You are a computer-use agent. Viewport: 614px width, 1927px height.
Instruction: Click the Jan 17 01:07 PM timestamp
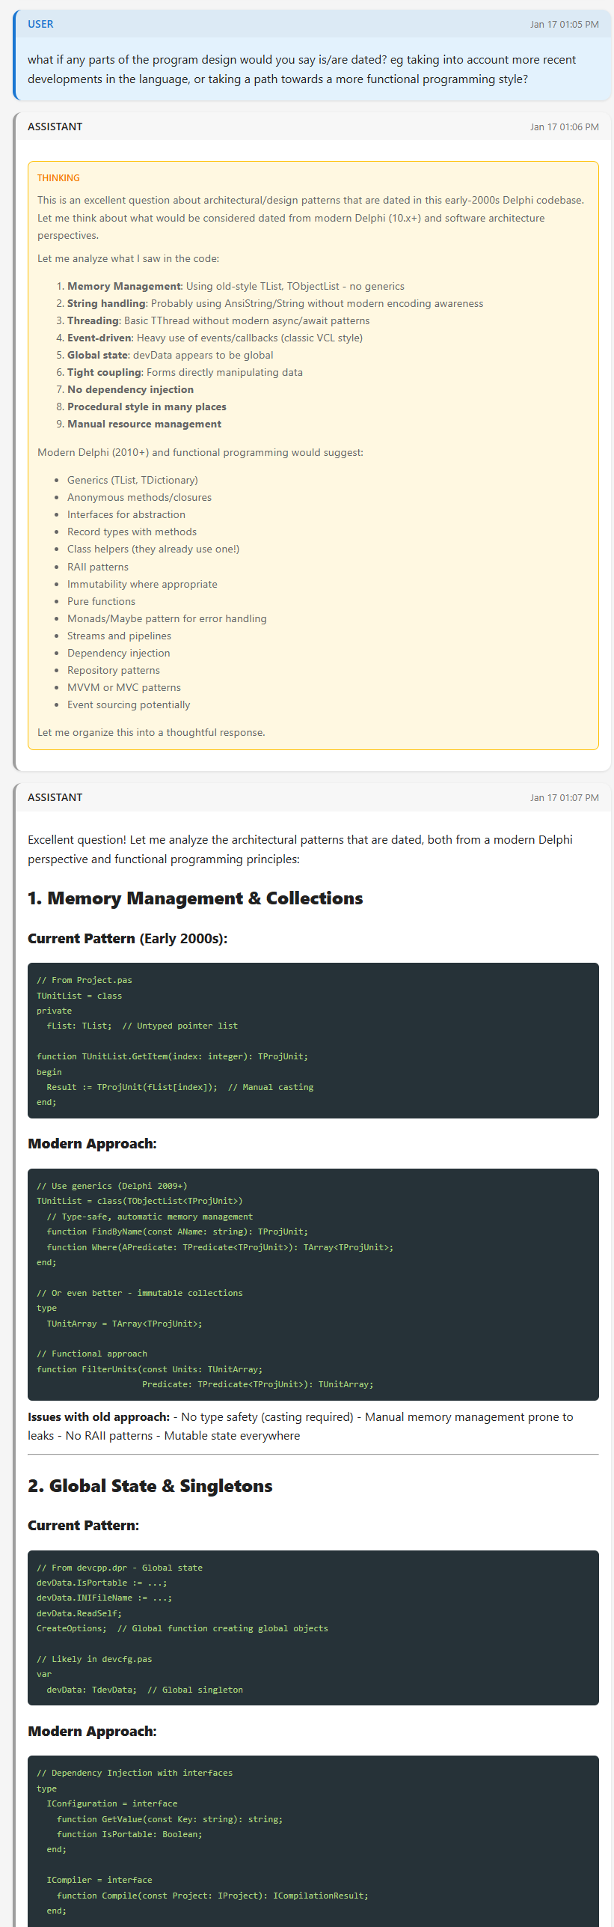tap(564, 798)
